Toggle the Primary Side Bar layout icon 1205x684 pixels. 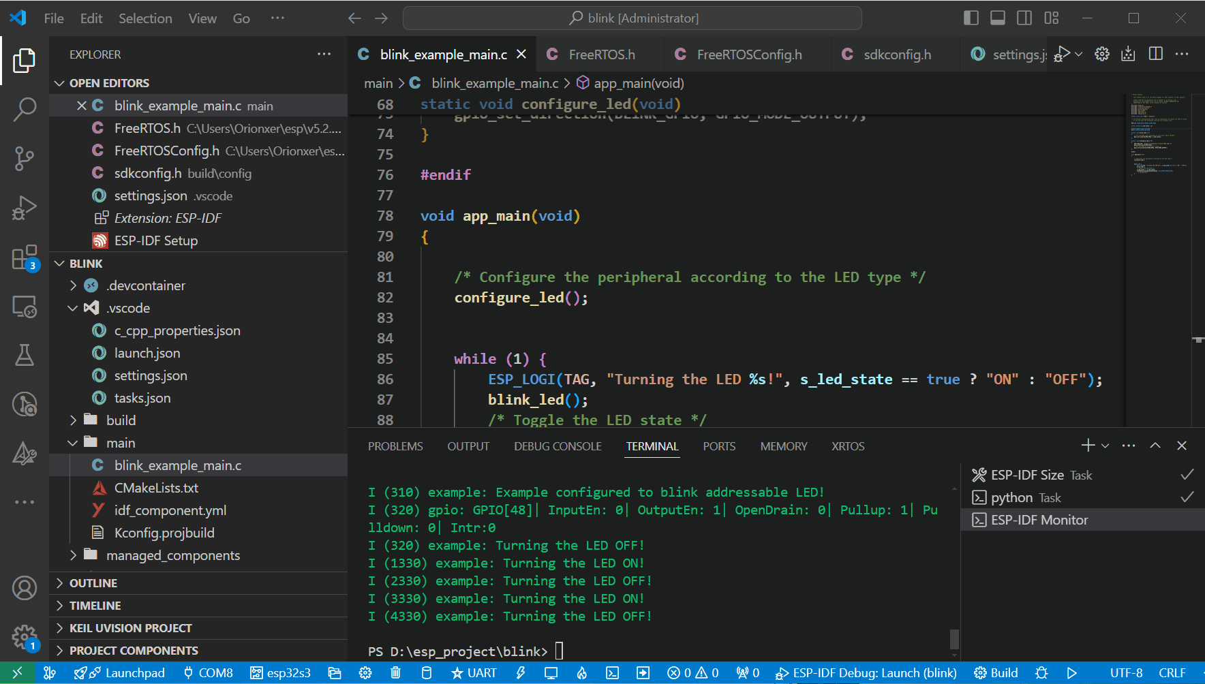[971, 18]
